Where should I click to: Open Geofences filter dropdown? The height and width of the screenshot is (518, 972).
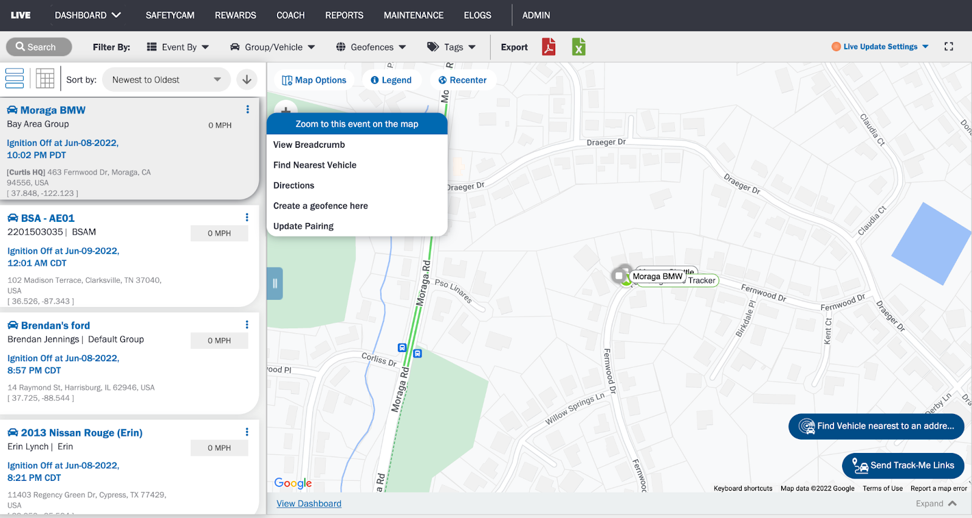click(x=371, y=47)
